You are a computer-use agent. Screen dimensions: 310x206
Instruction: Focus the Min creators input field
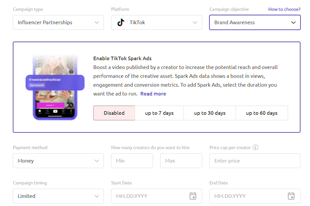click(x=132, y=161)
